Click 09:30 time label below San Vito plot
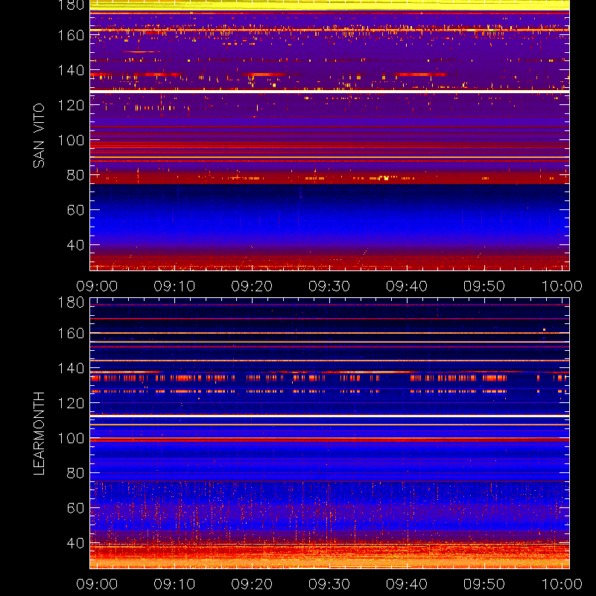 329,286
